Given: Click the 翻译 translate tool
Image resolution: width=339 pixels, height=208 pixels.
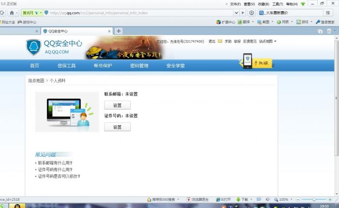Looking at the screenshot, I should coord(244,22).
